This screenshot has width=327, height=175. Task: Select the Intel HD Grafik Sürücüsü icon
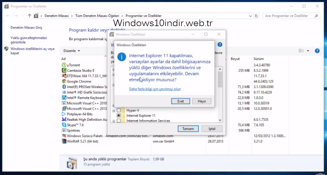[x=64, y=92]
